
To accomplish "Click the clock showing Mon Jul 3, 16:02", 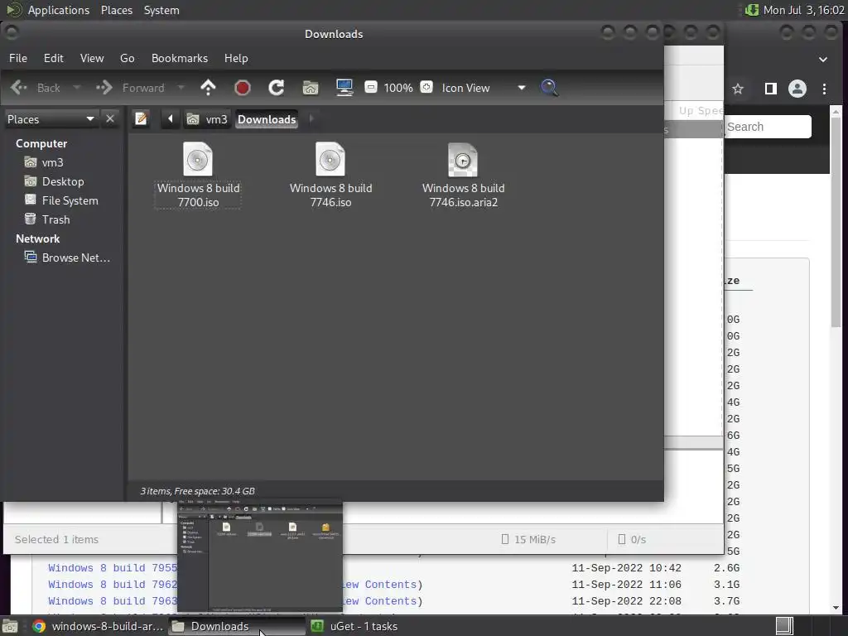I will [x=803, y=10].
